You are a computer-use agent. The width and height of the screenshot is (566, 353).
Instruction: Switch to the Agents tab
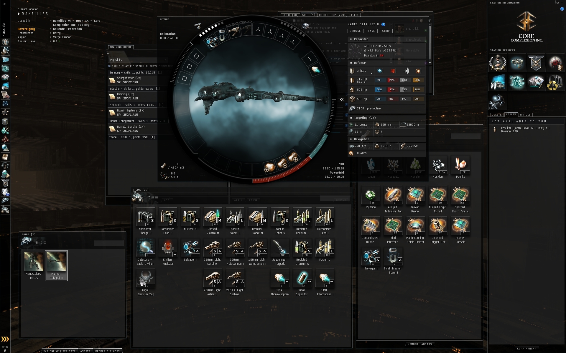[511, 115]
